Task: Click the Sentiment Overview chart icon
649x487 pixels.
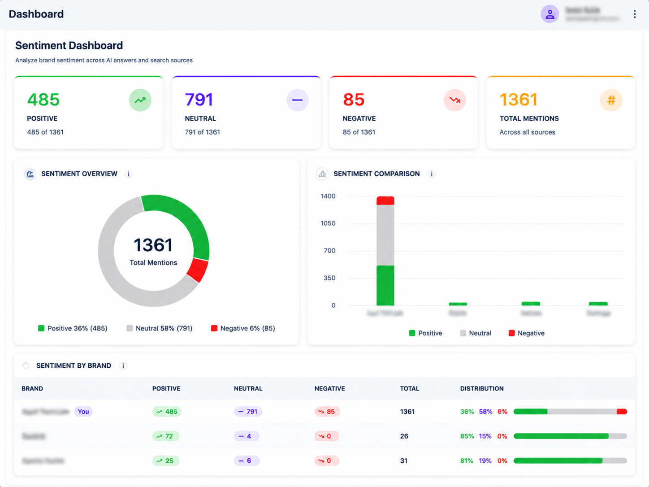Action: pos(30,174)
